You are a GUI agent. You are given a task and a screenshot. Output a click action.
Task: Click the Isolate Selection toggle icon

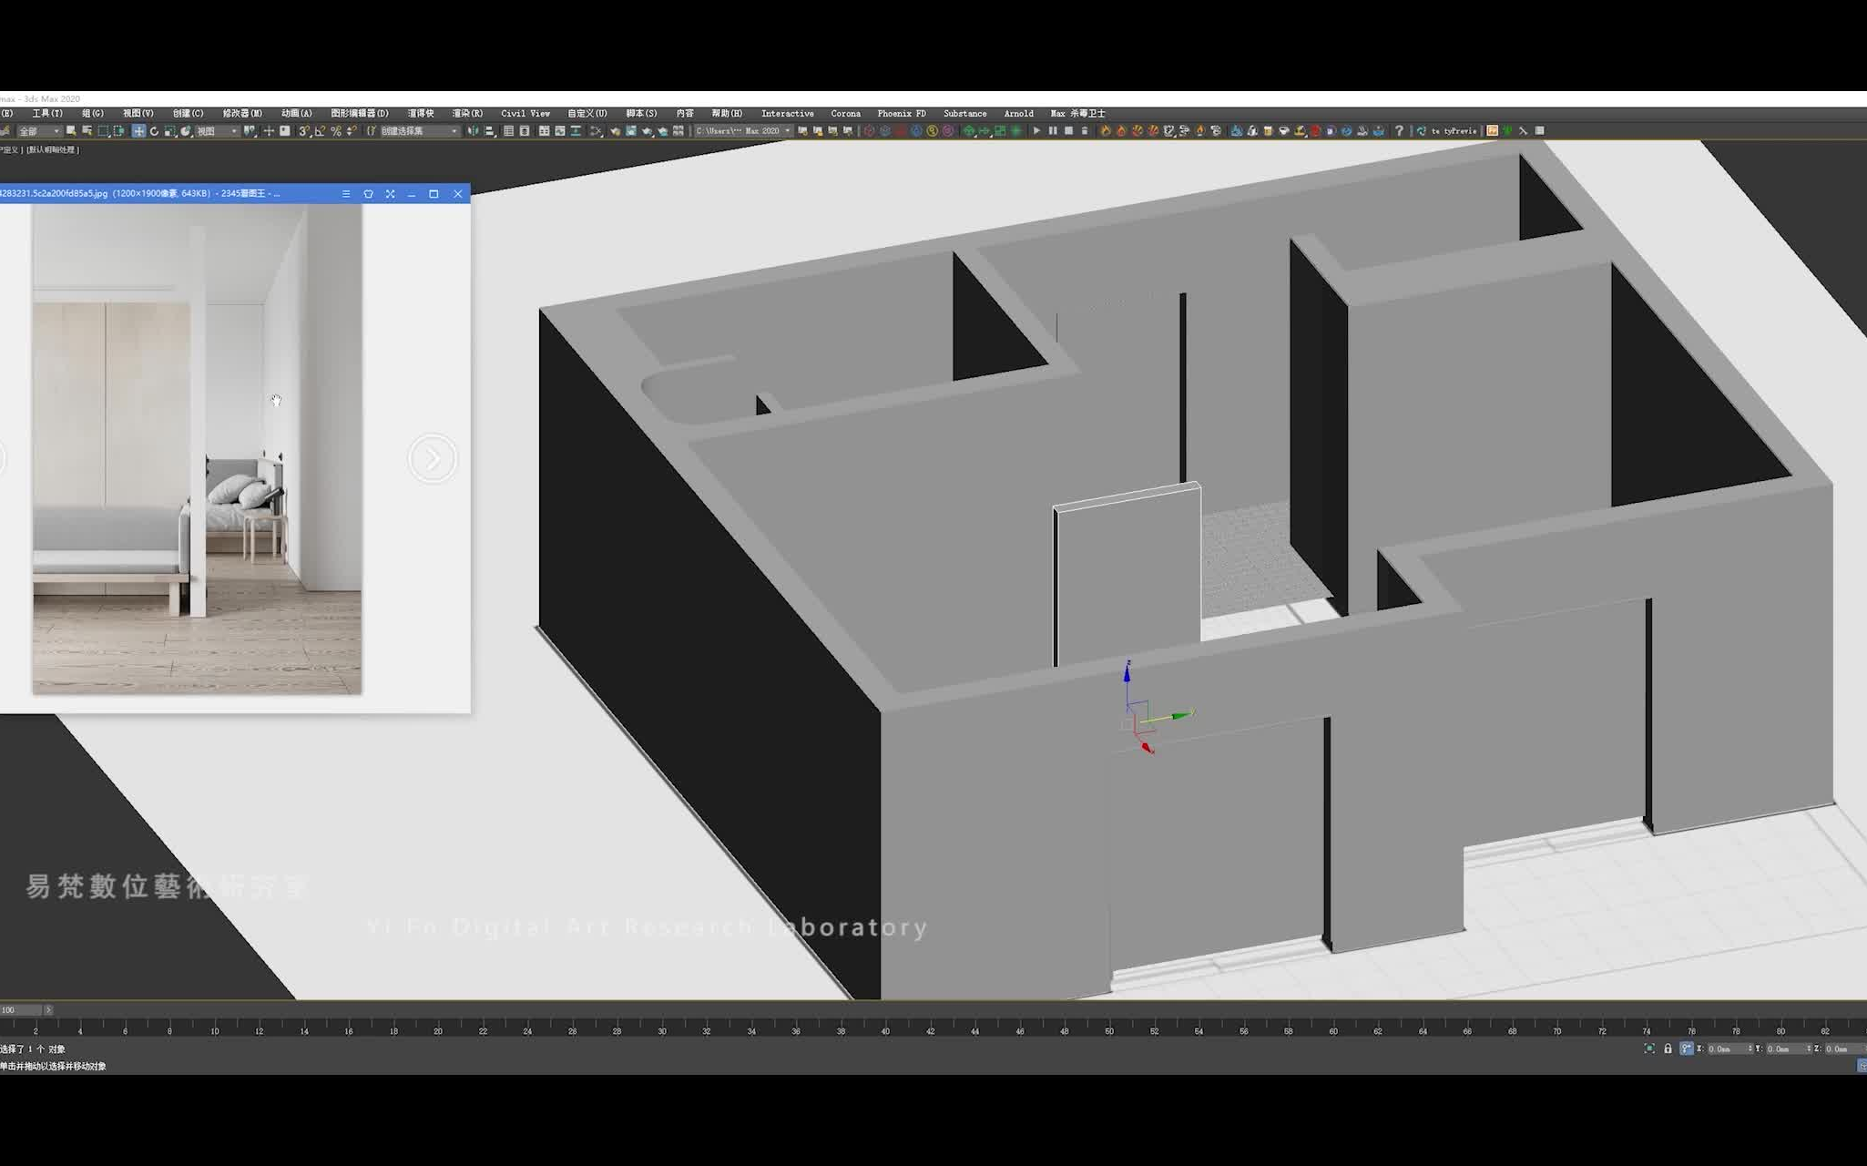click(1649, 1049)
